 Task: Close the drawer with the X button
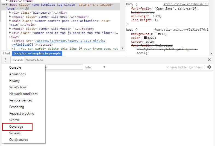209,60
